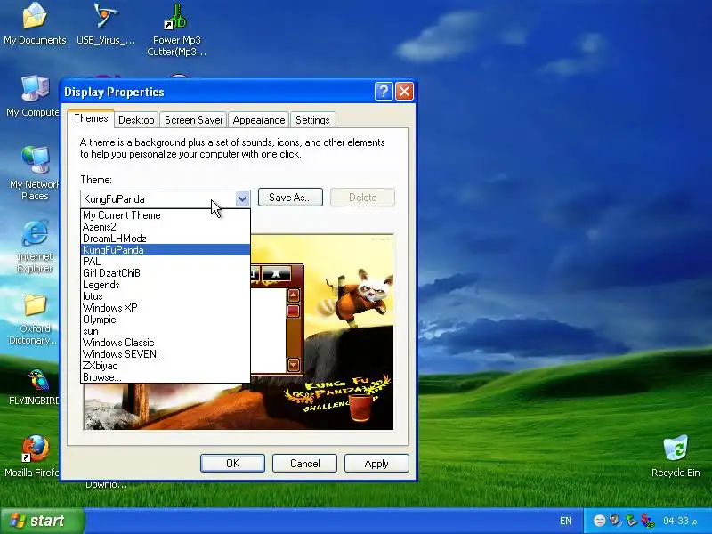712x534 pixels.
Task: Select the Olympic theme
Action: tap(166, 320)
